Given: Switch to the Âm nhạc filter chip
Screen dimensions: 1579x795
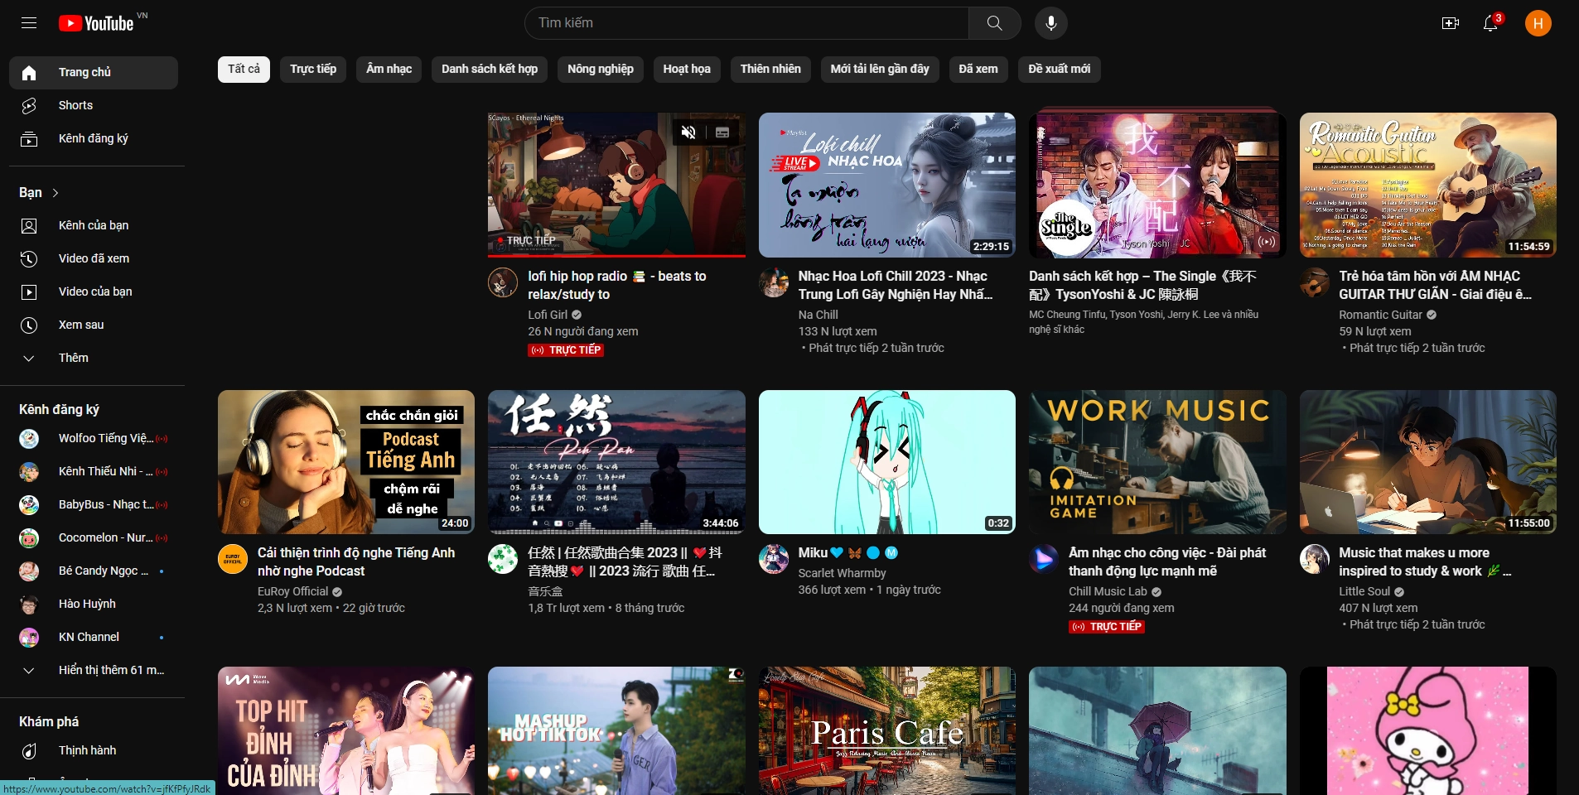Looking at the screenshot, I should coord(388,69).
